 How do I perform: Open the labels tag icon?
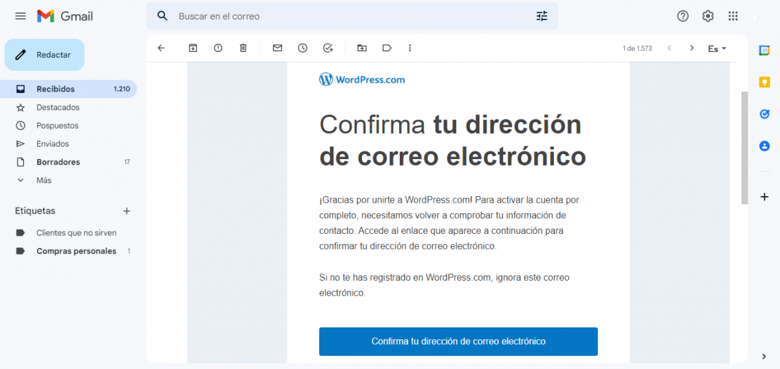387,48
